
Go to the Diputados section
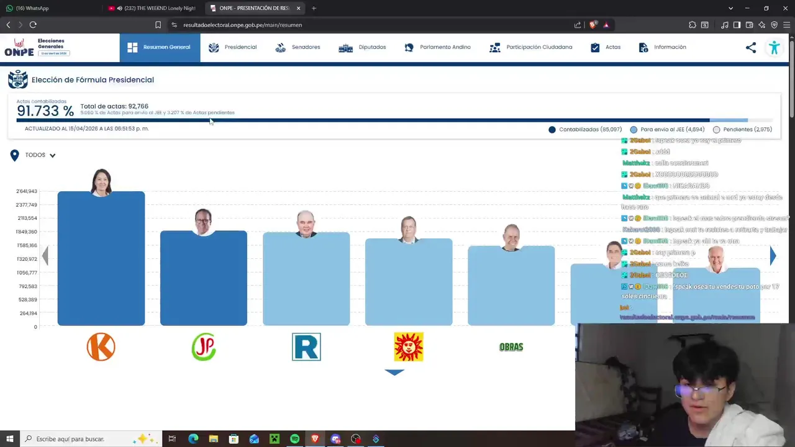pos(362,47)
